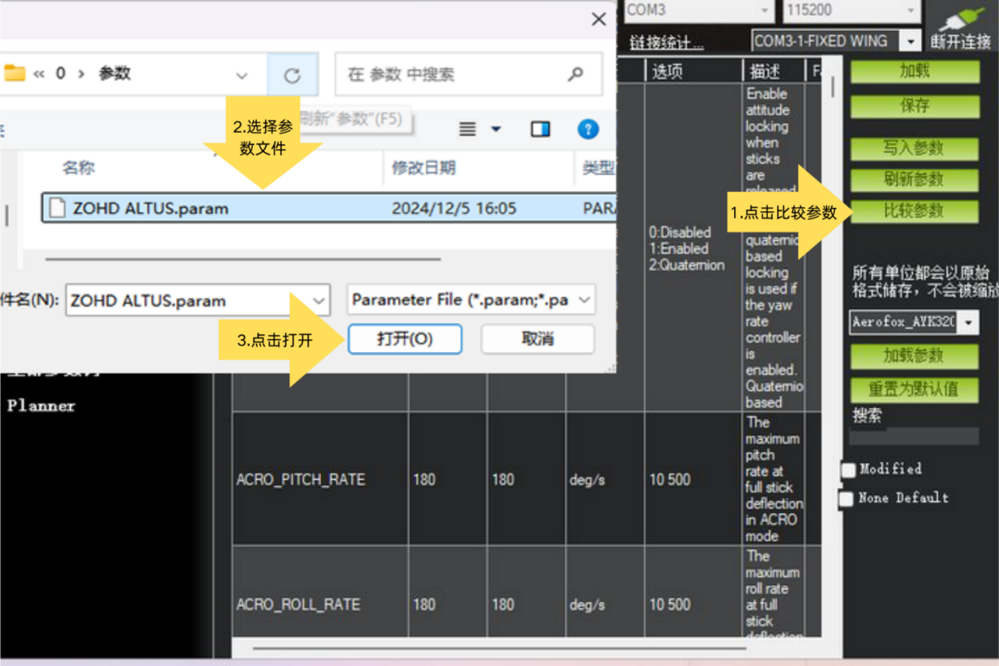Open the 115200 baud rate dropdown
The width and height of the screenshot is (999, 666).
click(911, 10)
